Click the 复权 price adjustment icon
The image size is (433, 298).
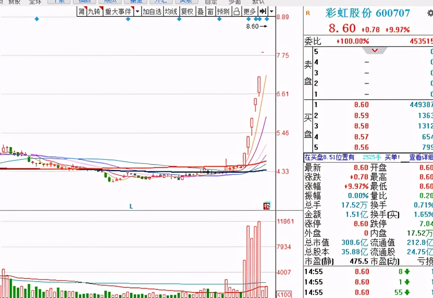(x=187, y=11)
